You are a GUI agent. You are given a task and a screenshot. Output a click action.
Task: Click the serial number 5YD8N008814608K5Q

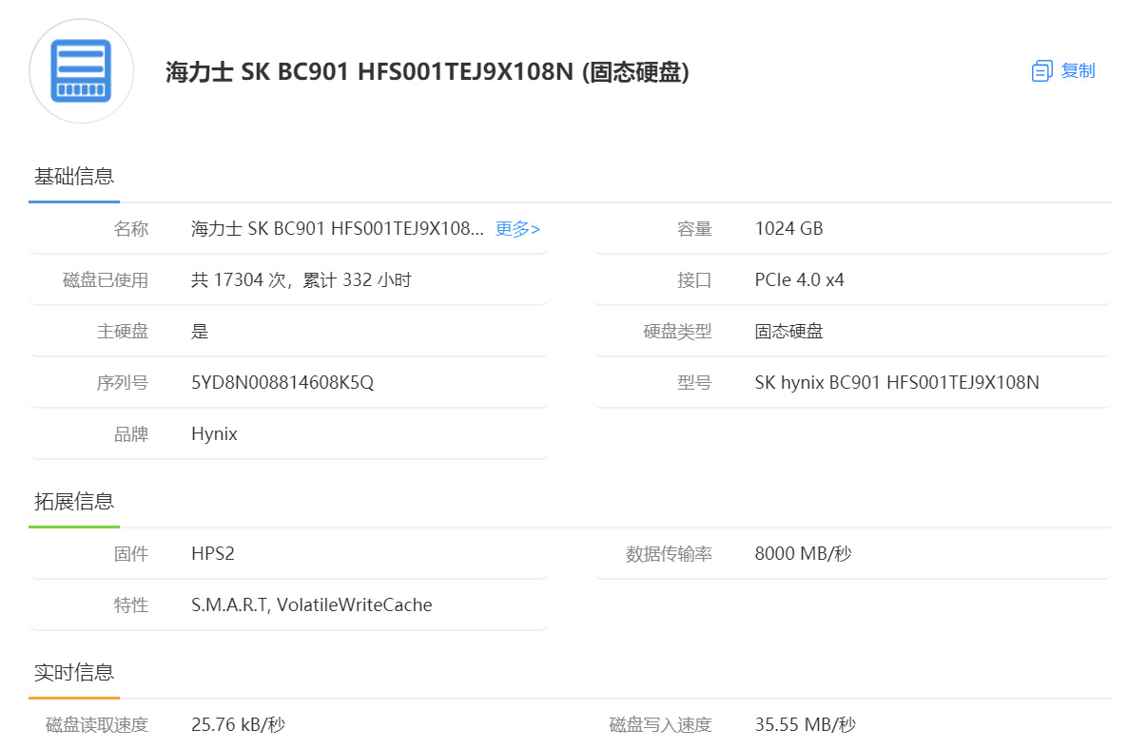pos(282,383)
